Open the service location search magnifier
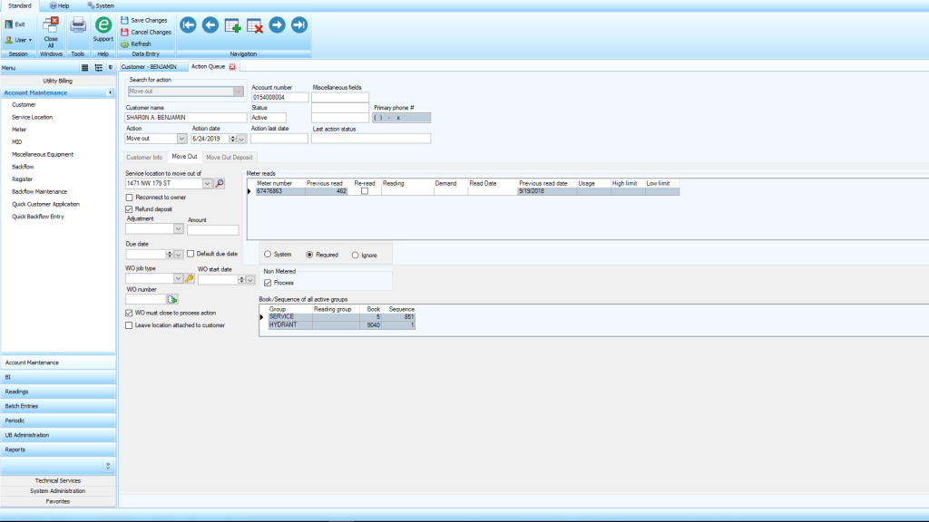This screenshot has width=929, height=522. coord(219,184)
